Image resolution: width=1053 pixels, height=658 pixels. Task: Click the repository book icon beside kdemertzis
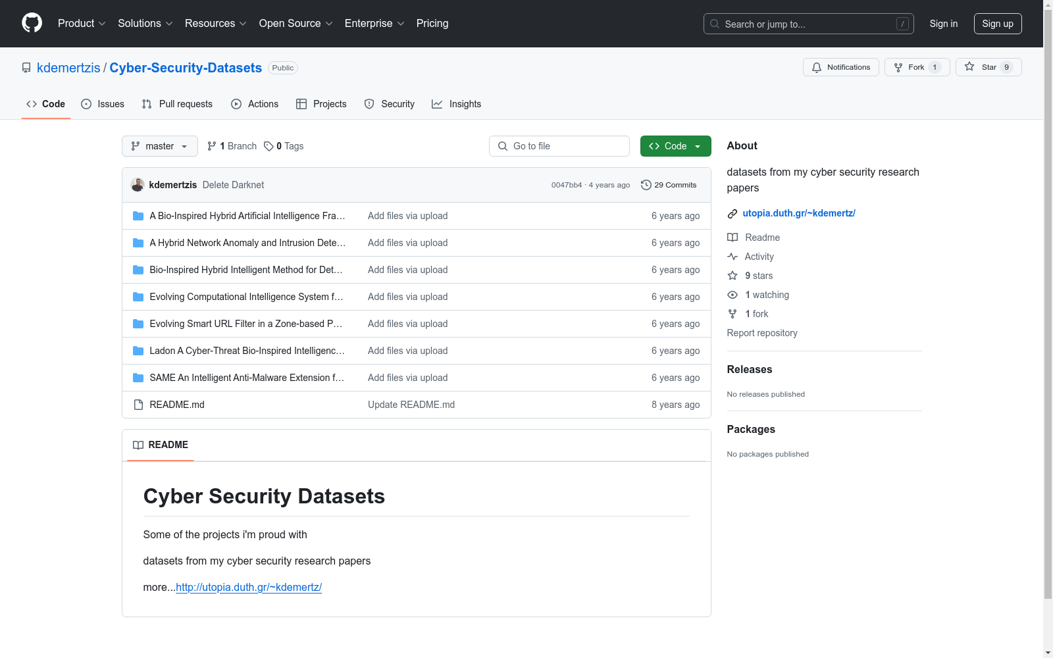(26, 68)
